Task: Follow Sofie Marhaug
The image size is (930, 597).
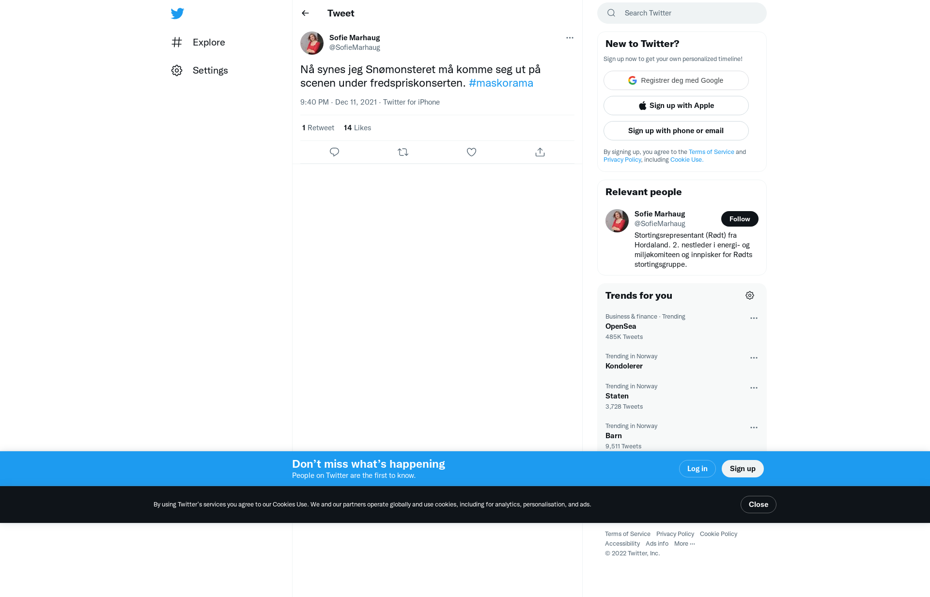Action: 740,219
